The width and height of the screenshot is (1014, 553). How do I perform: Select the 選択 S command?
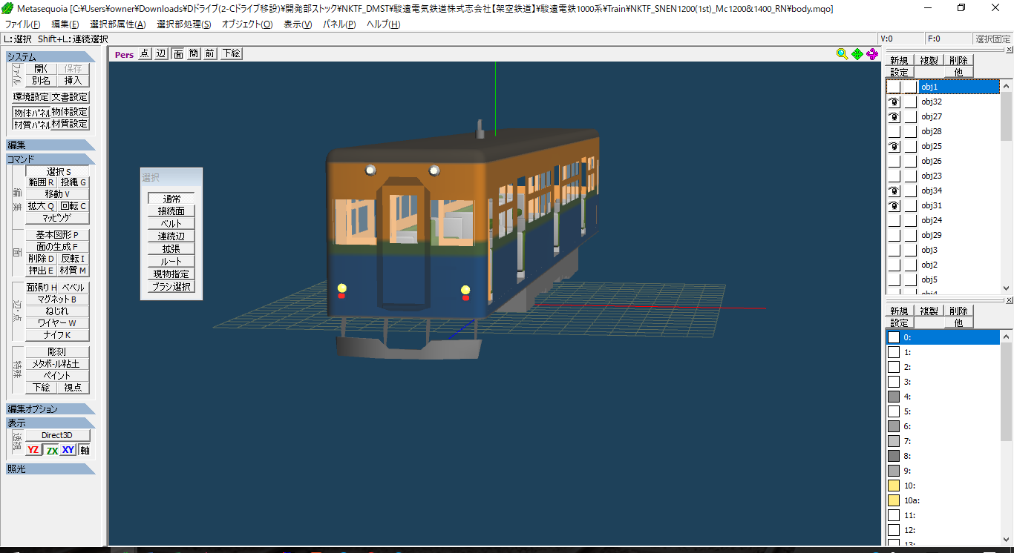coord(58,171)
